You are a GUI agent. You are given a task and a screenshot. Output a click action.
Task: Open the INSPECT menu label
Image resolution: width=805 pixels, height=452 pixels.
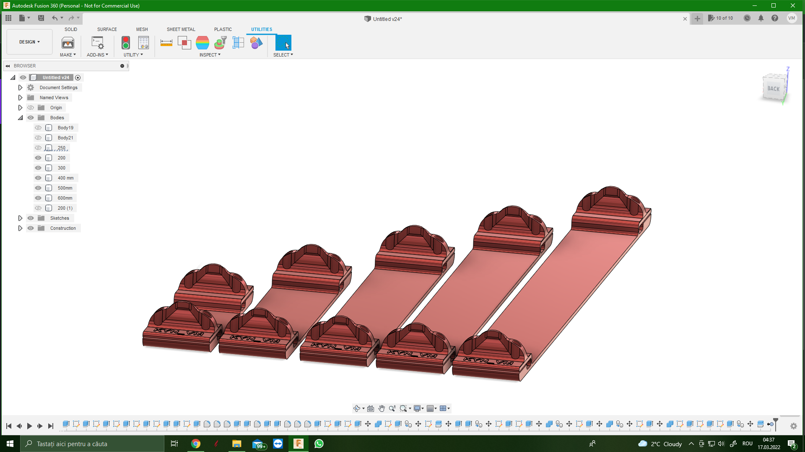210,55
